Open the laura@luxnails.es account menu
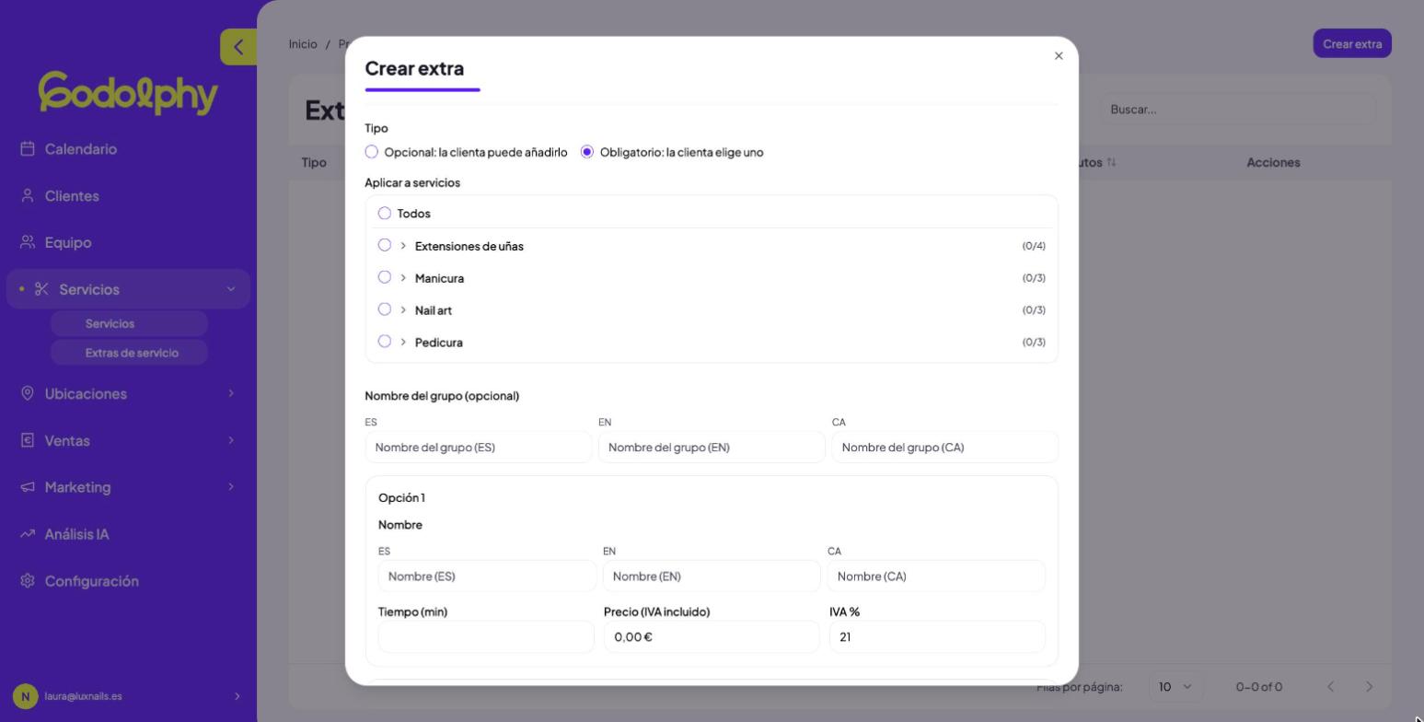Image resolution: width=1424 pixels, height=722 pixels. coord(128,696)
